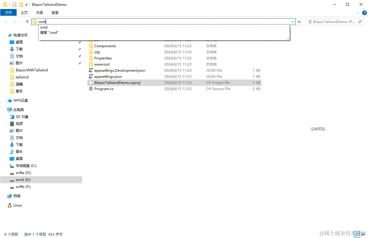368x238 pixels.
Task: Click the 视频 film icon
Action: point(12,124)
